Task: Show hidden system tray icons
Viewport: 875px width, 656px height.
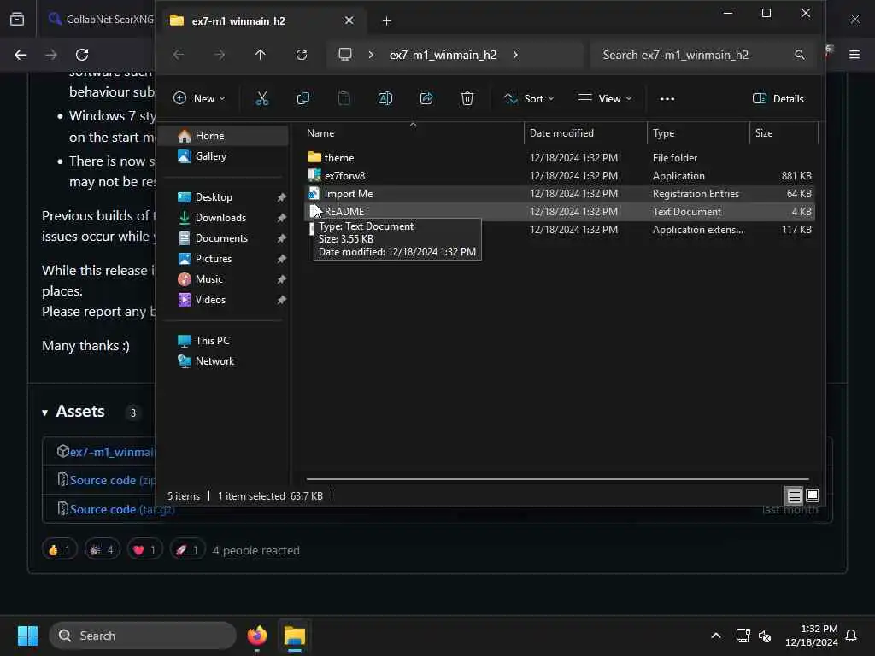Action: click(716, 635)
